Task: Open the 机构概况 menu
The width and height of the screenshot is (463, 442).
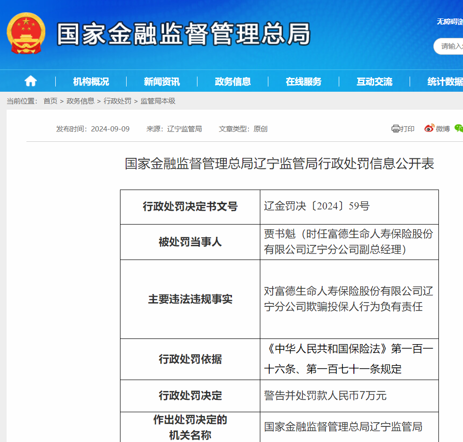Action: (91, 82)
